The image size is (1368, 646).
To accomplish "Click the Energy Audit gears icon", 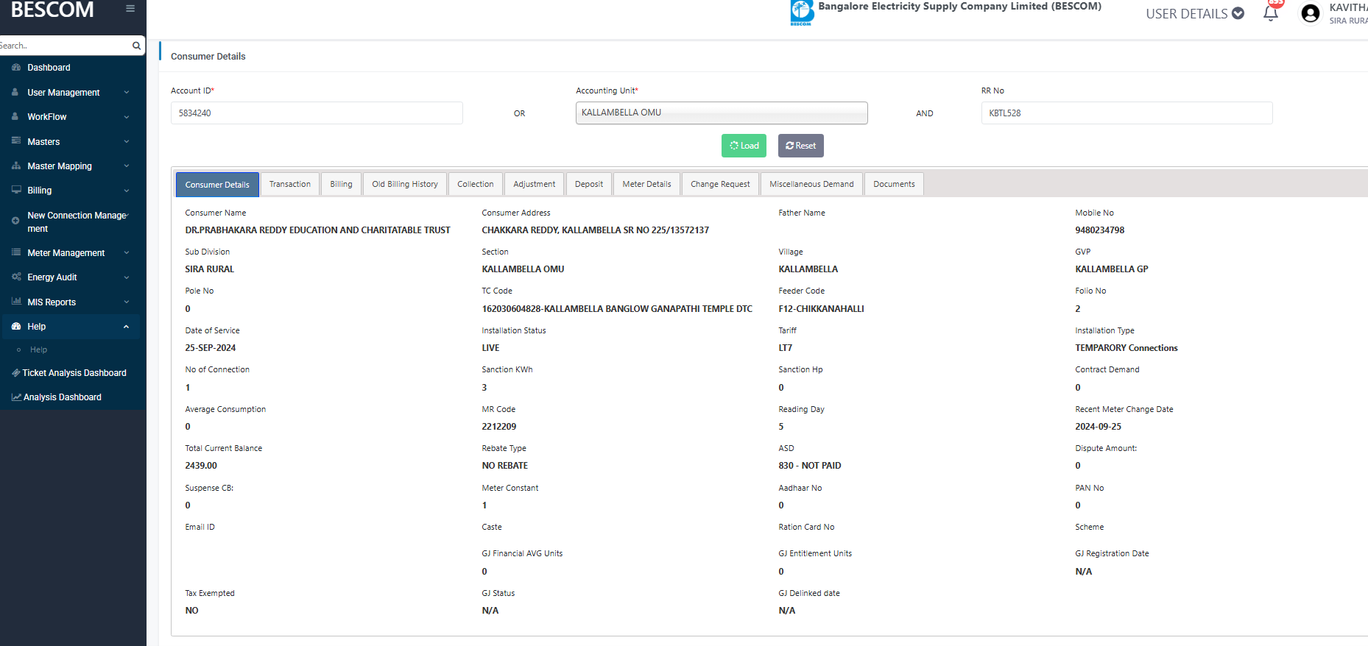I will (x=16, y=277).
